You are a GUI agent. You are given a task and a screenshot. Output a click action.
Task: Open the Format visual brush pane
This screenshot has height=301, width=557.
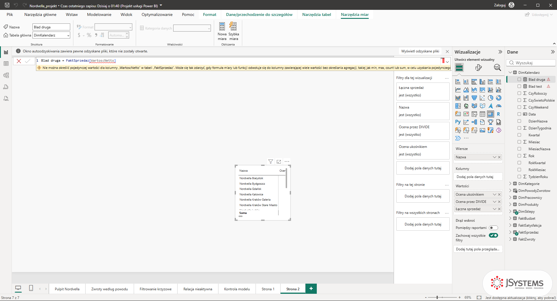478,68
